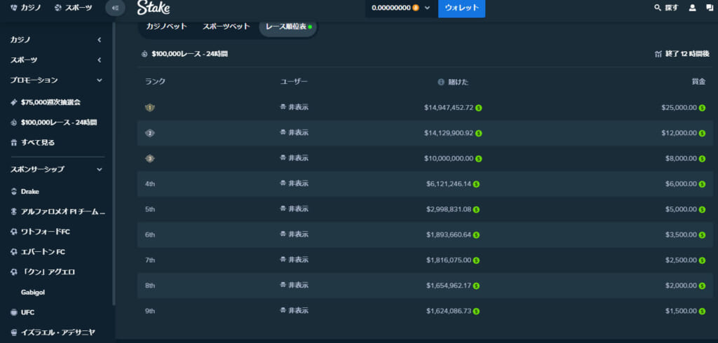Collapse the sidebar with the toggle button
The image size is (718, 343).
click(115, 8)
